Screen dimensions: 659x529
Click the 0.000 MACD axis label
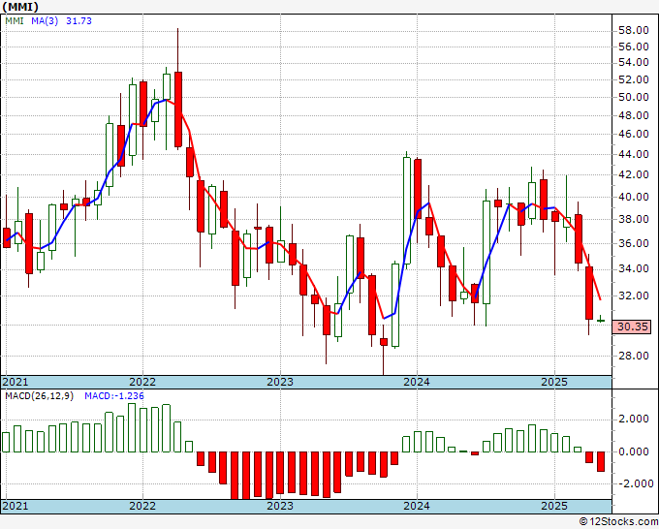click(x=634, y=451)
